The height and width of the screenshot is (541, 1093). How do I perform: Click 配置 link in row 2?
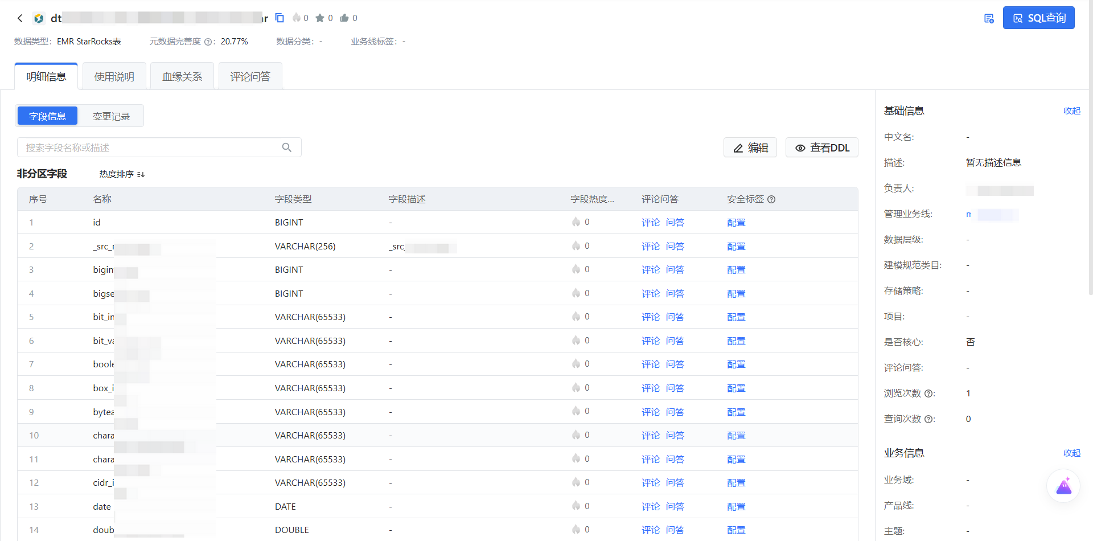pos(736,247)
